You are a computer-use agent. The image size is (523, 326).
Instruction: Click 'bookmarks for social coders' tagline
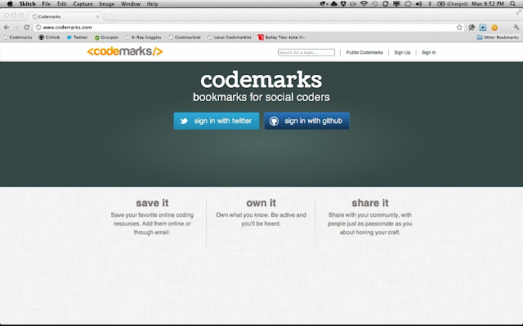coord(261,97)
